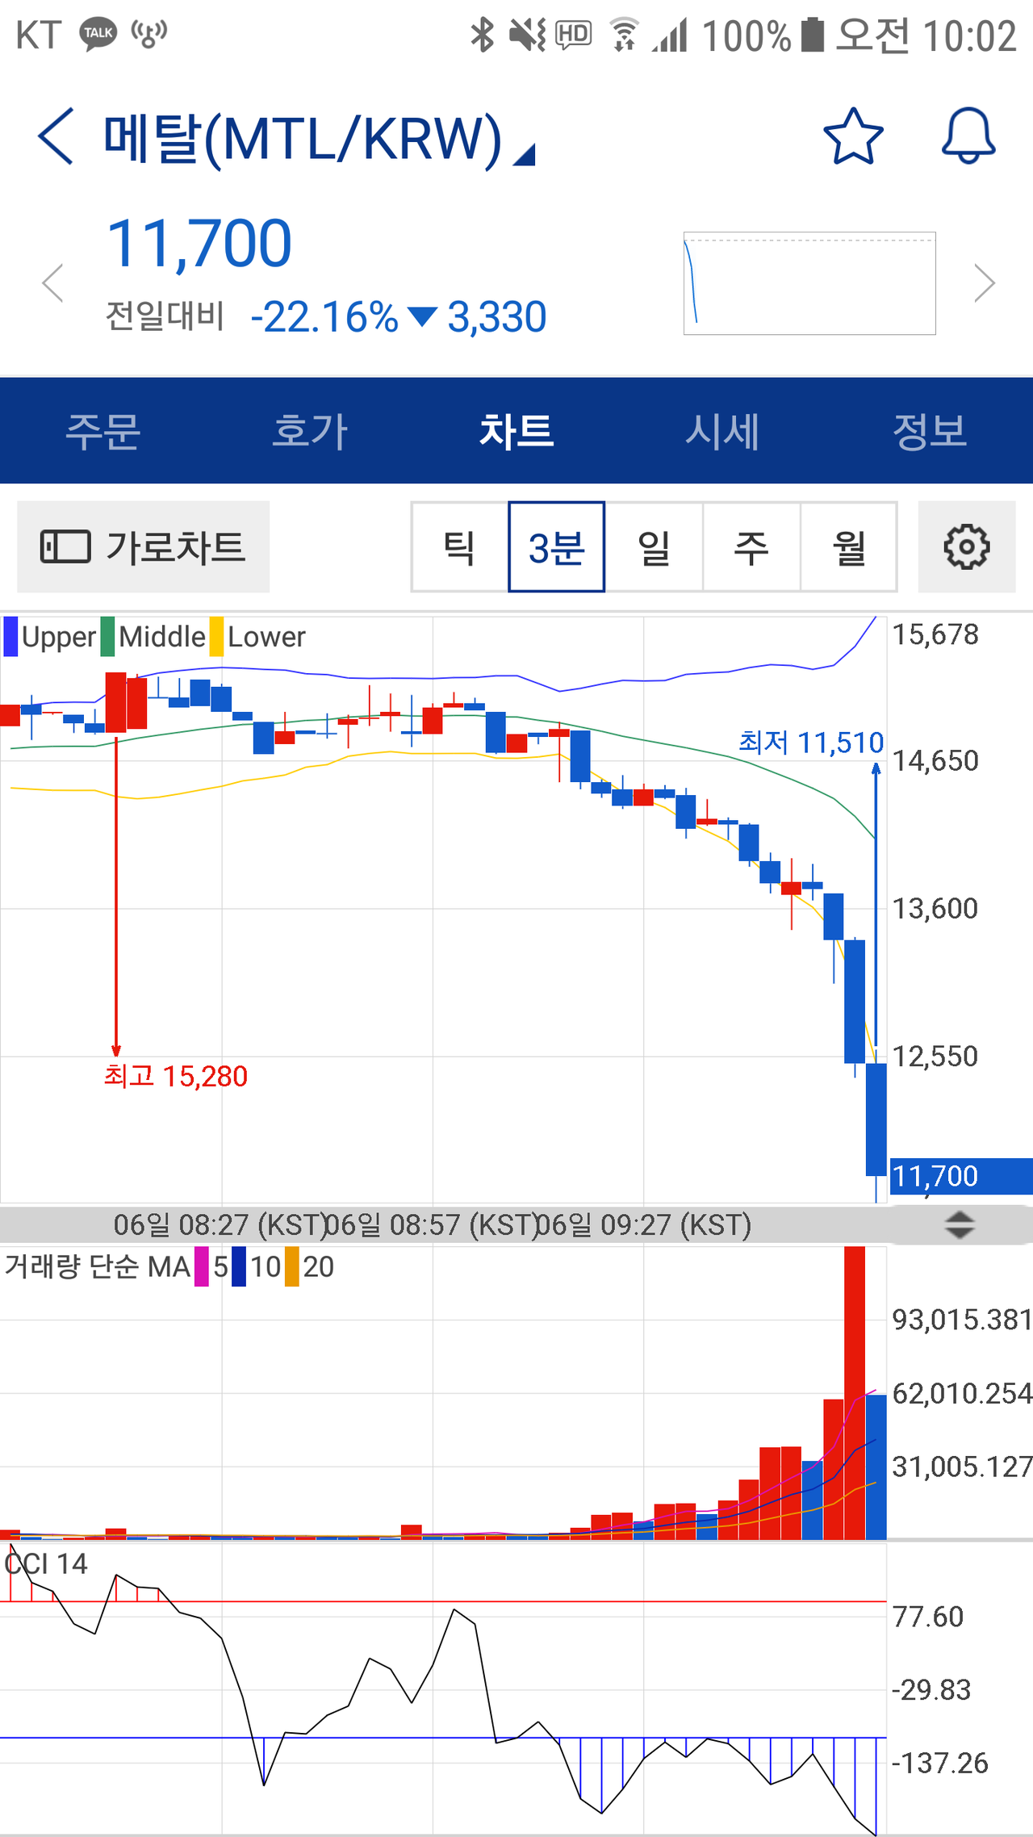Tap the Bluetooth status icon
The height and width of the screenshot is (1837, 1033).
coord(483,35)
